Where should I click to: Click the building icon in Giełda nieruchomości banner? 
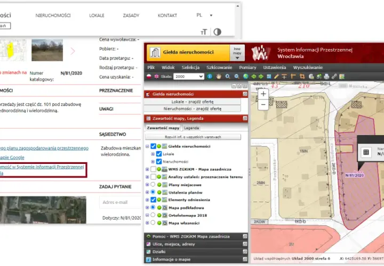click(155, 52)
